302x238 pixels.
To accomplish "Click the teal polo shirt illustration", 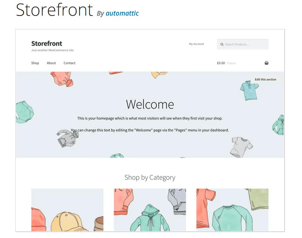I will coord(248,91).
